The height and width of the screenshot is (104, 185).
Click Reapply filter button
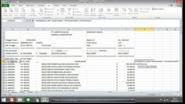click(x=76, y=12)
